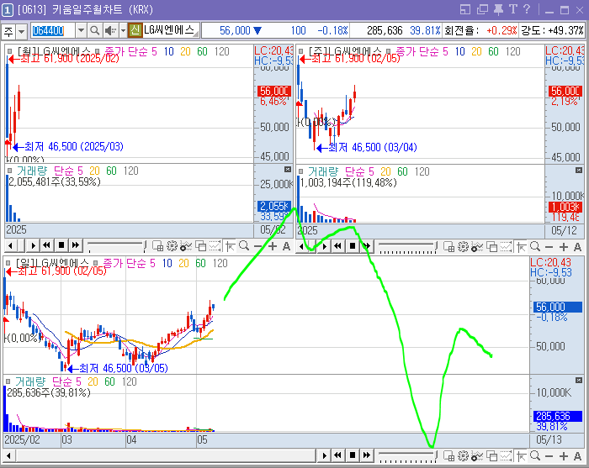Screen dimensions: 589x468
Task: Toggle square marker before weekly '종가 단순'
Action: [x=388, y=51]
